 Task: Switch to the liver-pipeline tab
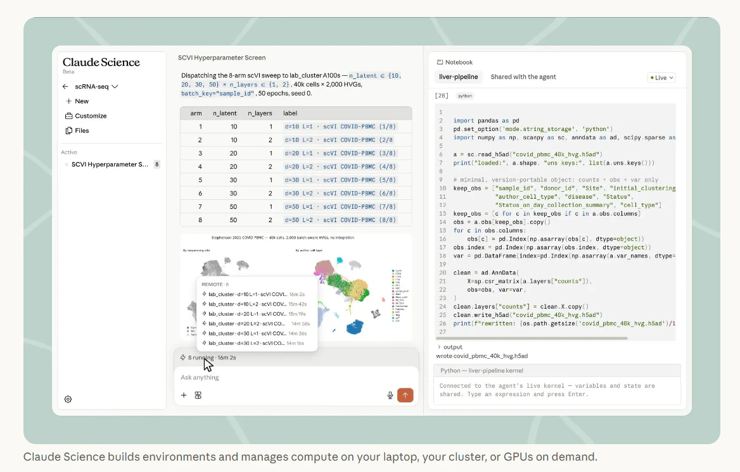point(458,77)
